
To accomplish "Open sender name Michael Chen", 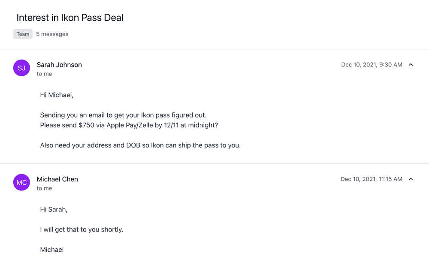I will (57, 179).
